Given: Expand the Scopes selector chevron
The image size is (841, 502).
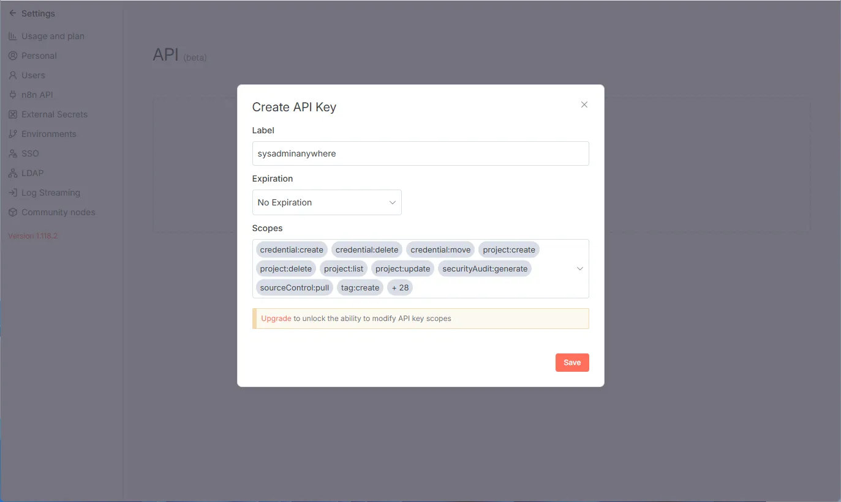Looking at the screenshot, I should click(x=579, y=268).
